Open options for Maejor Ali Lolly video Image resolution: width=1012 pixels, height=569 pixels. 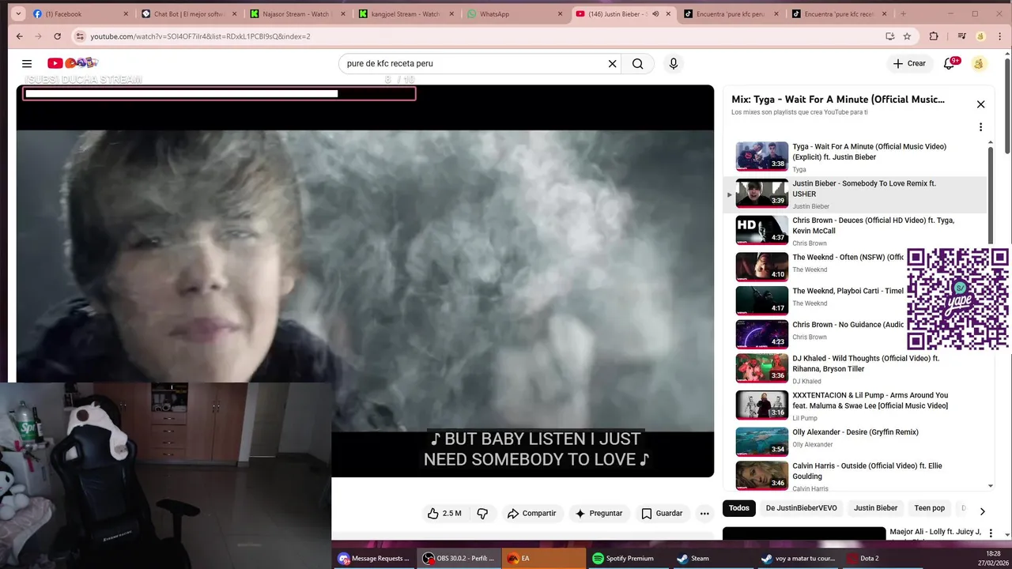pyautogui.click(x=991, y=534)
